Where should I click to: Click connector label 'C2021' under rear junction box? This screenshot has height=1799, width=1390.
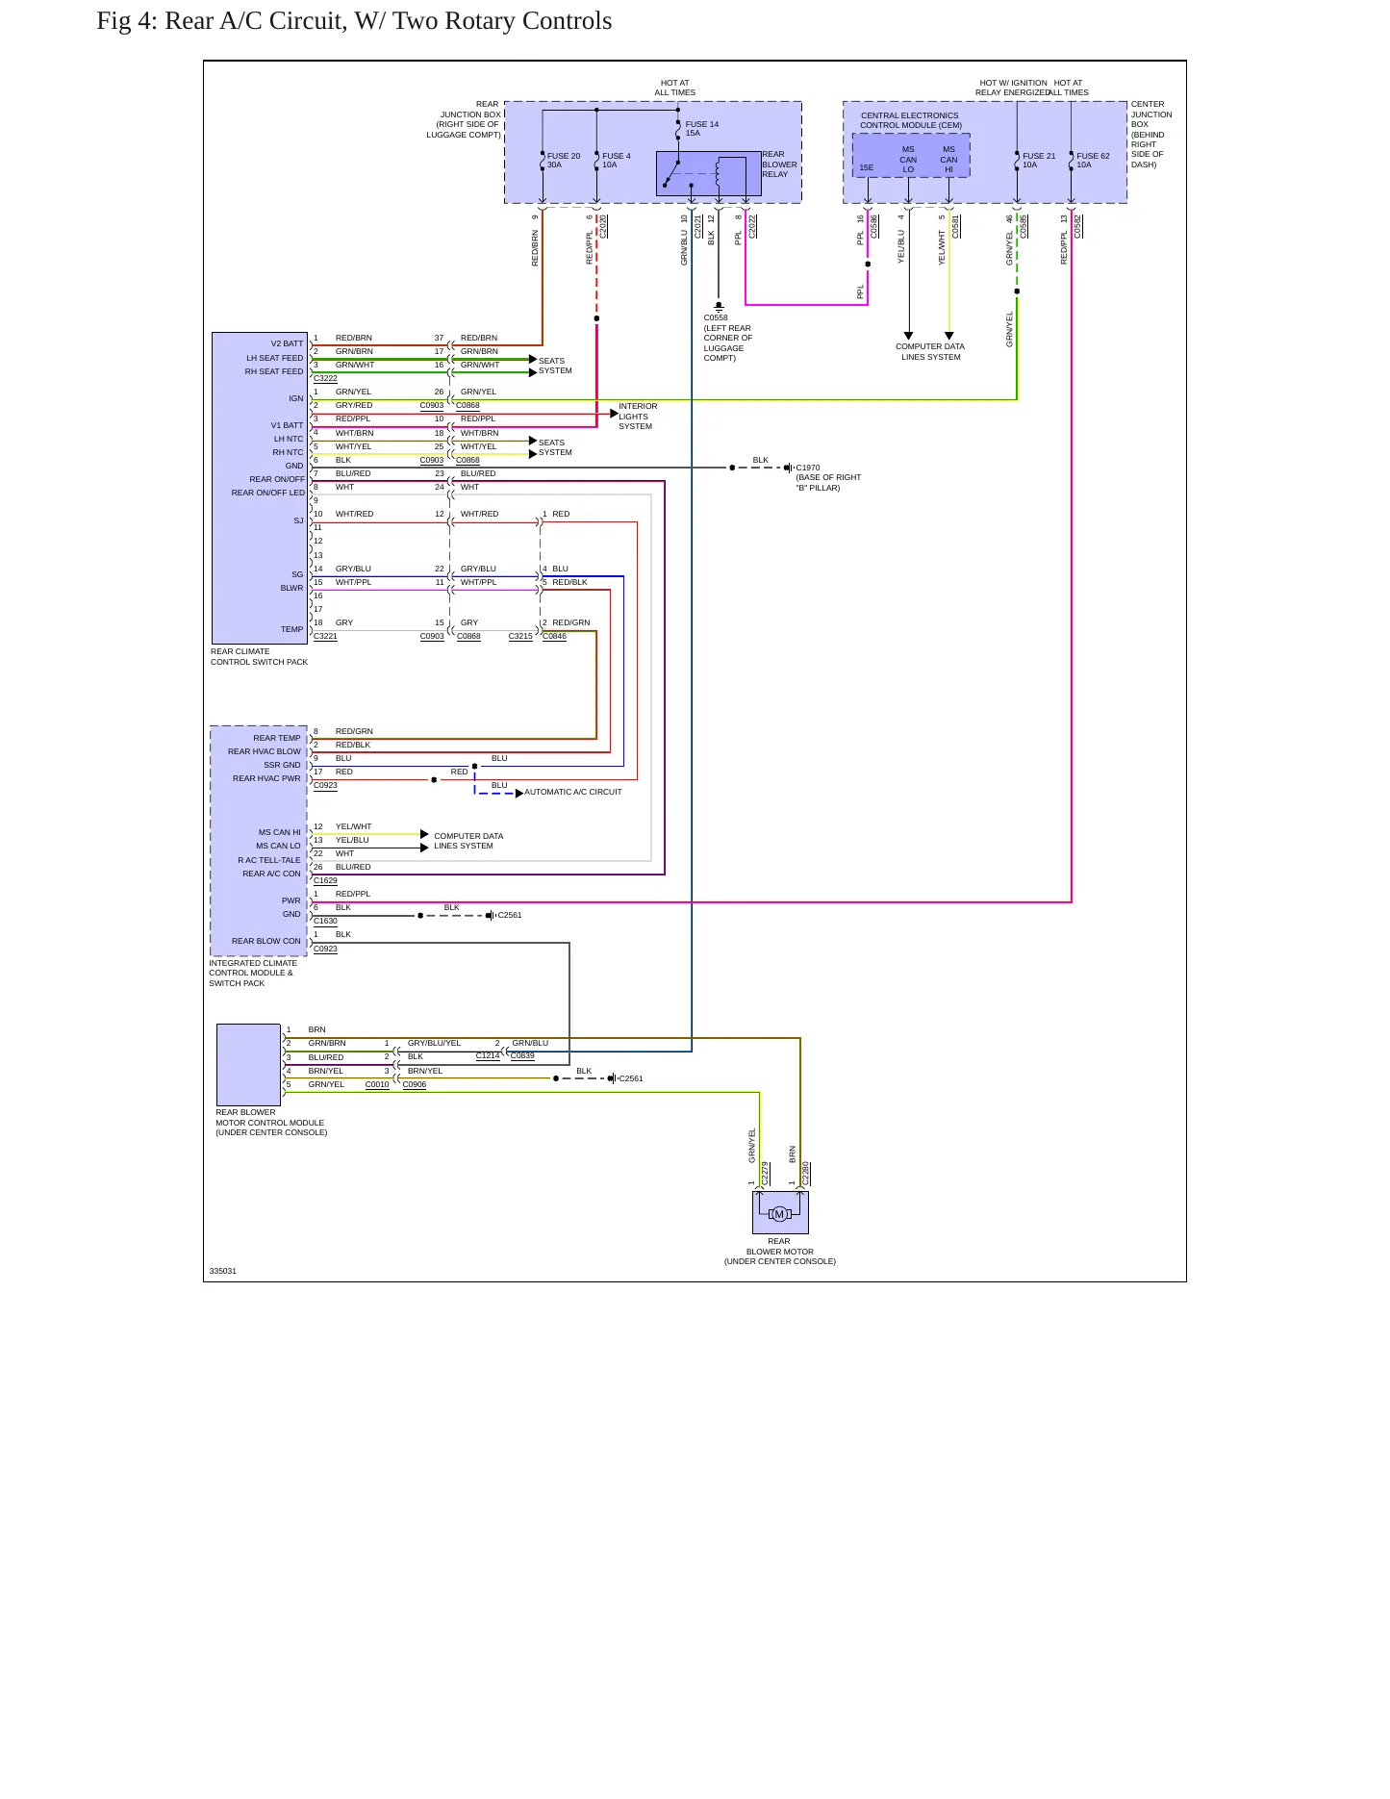pyautogui.click(x=698, y=226)
